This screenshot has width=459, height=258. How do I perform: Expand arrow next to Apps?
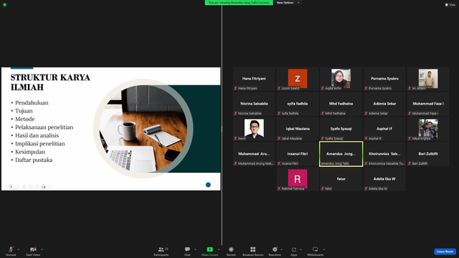pos(301,249)
